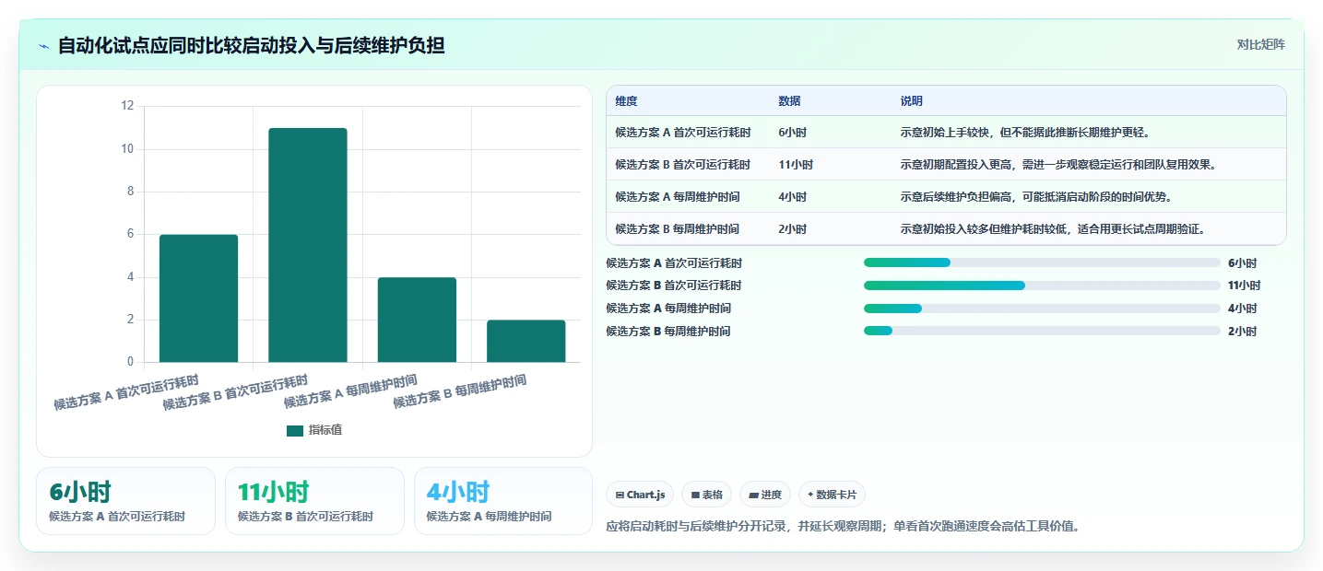Click the 数据 column header
The height and width of the screenshot is (571, 1323).
tap(789, 101)
